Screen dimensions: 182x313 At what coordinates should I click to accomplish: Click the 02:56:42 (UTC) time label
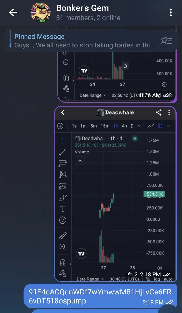pyautogui.click(x=125, y=95)
